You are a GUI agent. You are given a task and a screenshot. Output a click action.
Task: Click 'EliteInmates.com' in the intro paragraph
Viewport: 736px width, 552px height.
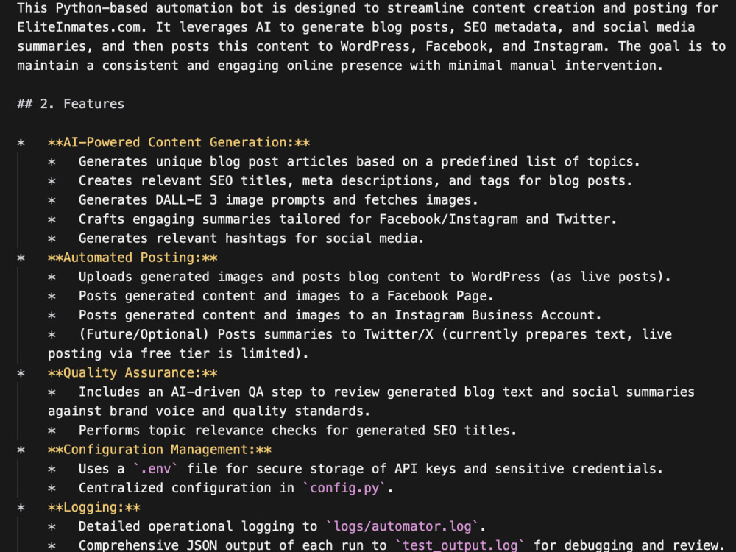pyautogui.click(x=79, y=27)
